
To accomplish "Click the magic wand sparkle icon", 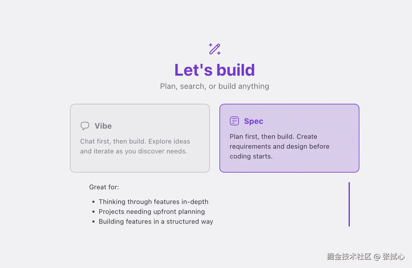I will click(x=215, y=49).
